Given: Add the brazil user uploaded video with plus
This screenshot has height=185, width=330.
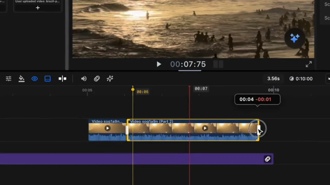Looking at the screenshot, I should 38,8.
